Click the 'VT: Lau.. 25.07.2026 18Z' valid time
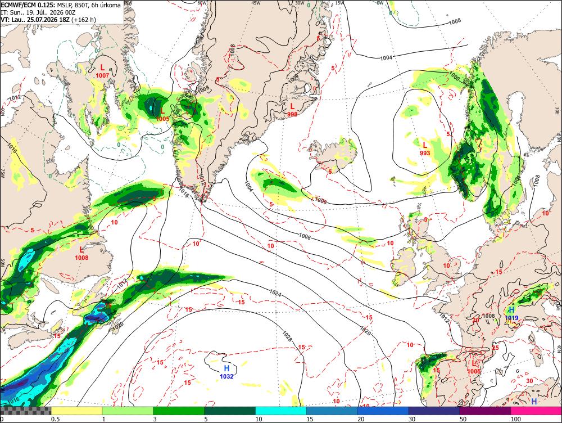This screenshot has height=423, width=562. tap(35, 19)
